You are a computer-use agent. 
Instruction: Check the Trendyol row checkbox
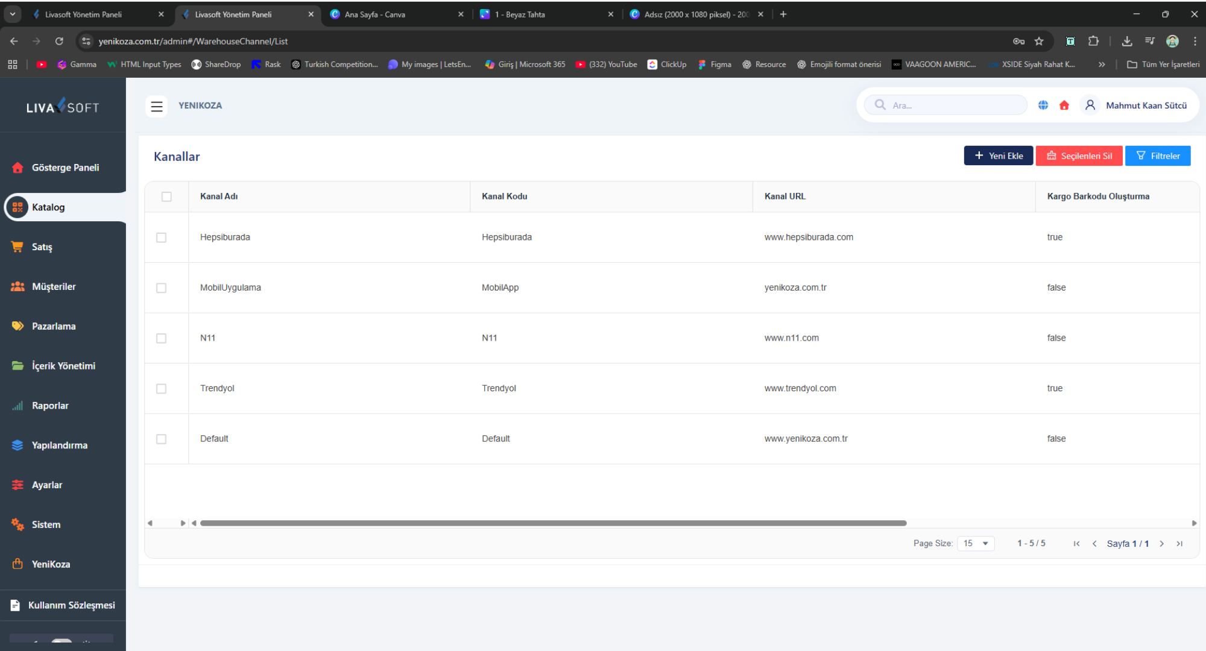(161, 389)
